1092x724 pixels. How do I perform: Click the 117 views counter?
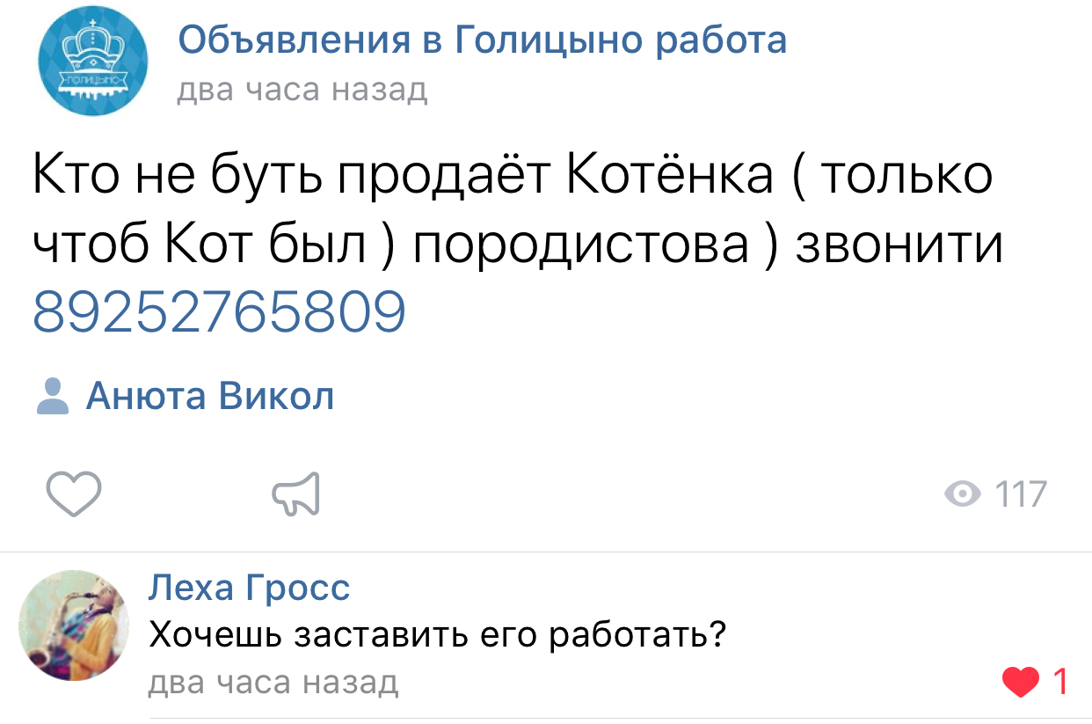(1021, 494)
